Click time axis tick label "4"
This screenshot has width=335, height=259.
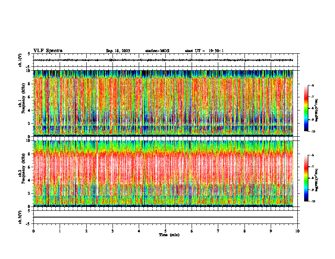tap(139, 231)
